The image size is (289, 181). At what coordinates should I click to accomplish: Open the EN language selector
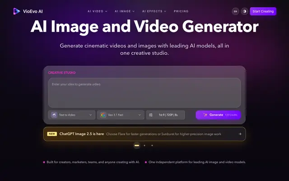tap(235, 11)
